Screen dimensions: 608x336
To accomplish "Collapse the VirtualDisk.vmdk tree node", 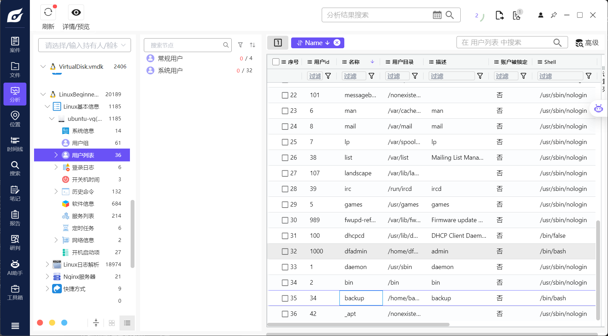I will (43, 66).
